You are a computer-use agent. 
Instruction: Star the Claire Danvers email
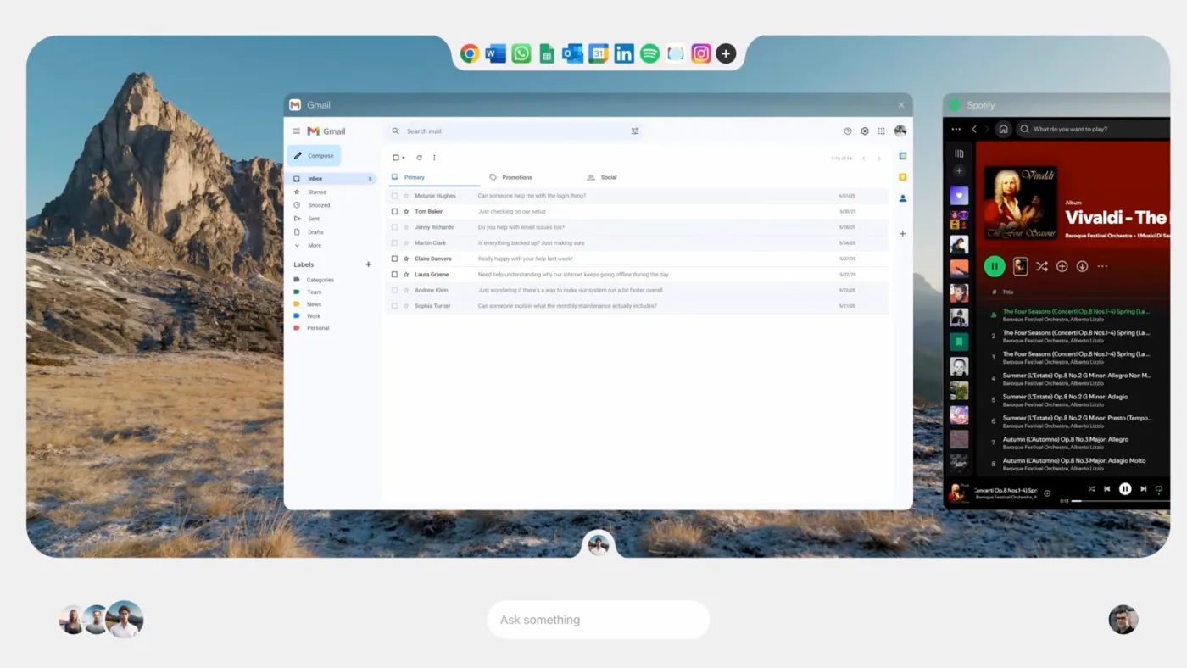(x=406, y=259)
